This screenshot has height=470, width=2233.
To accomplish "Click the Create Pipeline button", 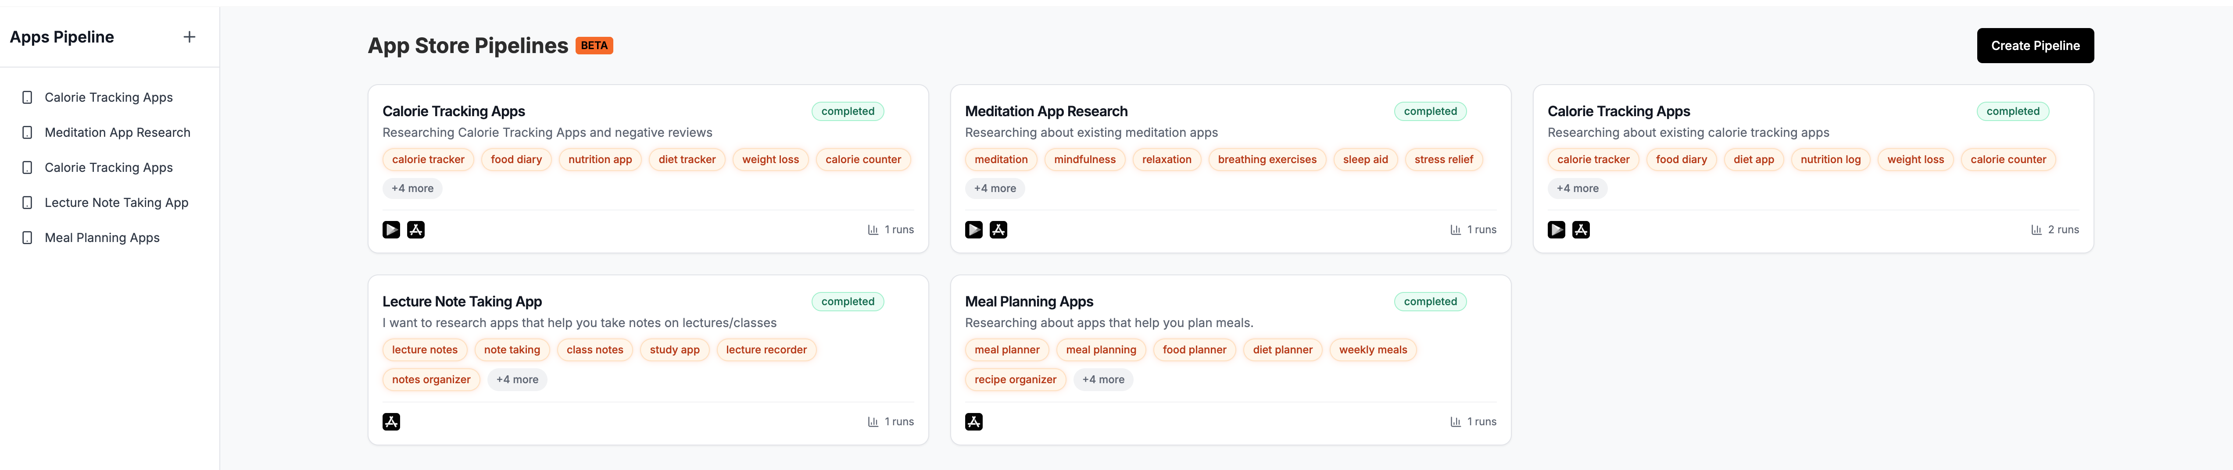I will (x=2035, y=45).
